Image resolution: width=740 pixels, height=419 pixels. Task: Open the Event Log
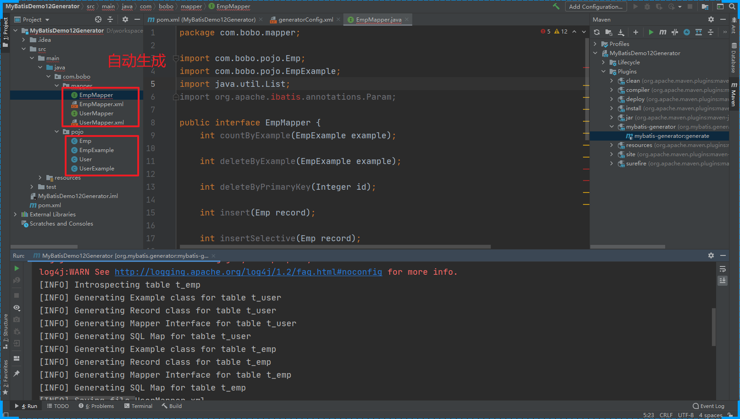click(x=708, y=406)
